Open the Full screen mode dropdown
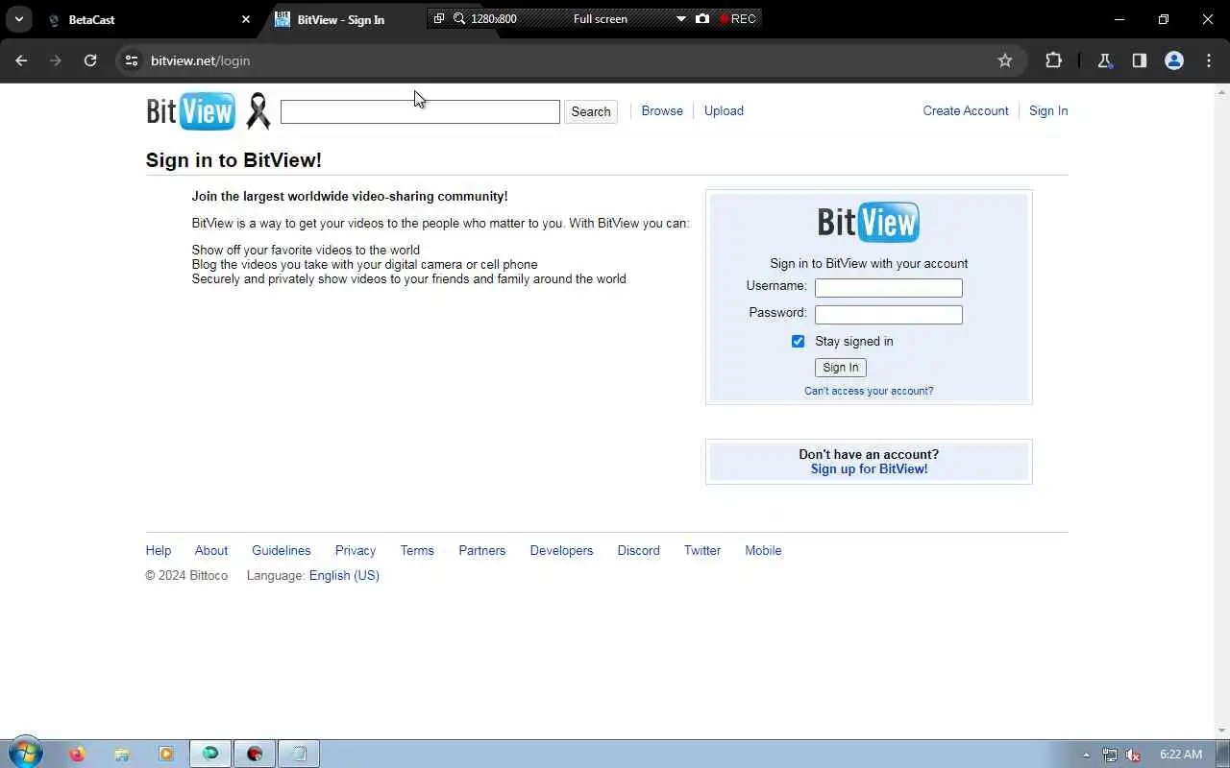The image size is (1230, 768). [x=680, y=18]
